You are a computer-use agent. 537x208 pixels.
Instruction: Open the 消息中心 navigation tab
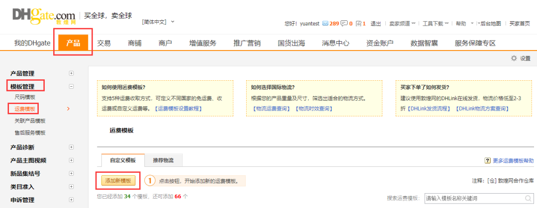pos(336,43)
